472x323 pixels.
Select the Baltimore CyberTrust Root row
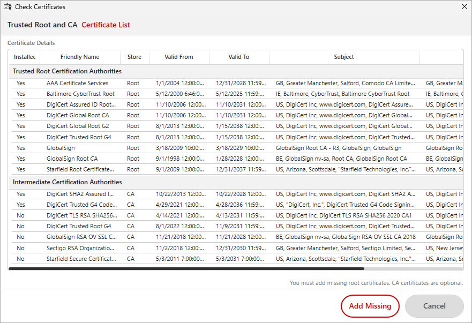coord(237,94)
